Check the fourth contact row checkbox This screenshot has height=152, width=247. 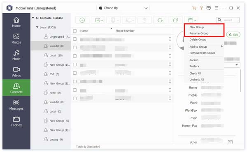[x=75, y=64]
